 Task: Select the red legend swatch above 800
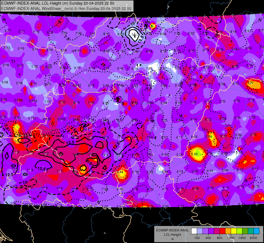tap(222, 231)
